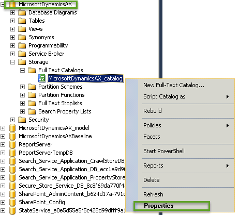
Task: Expand the Tables node
Action: (x=12, y=21)
